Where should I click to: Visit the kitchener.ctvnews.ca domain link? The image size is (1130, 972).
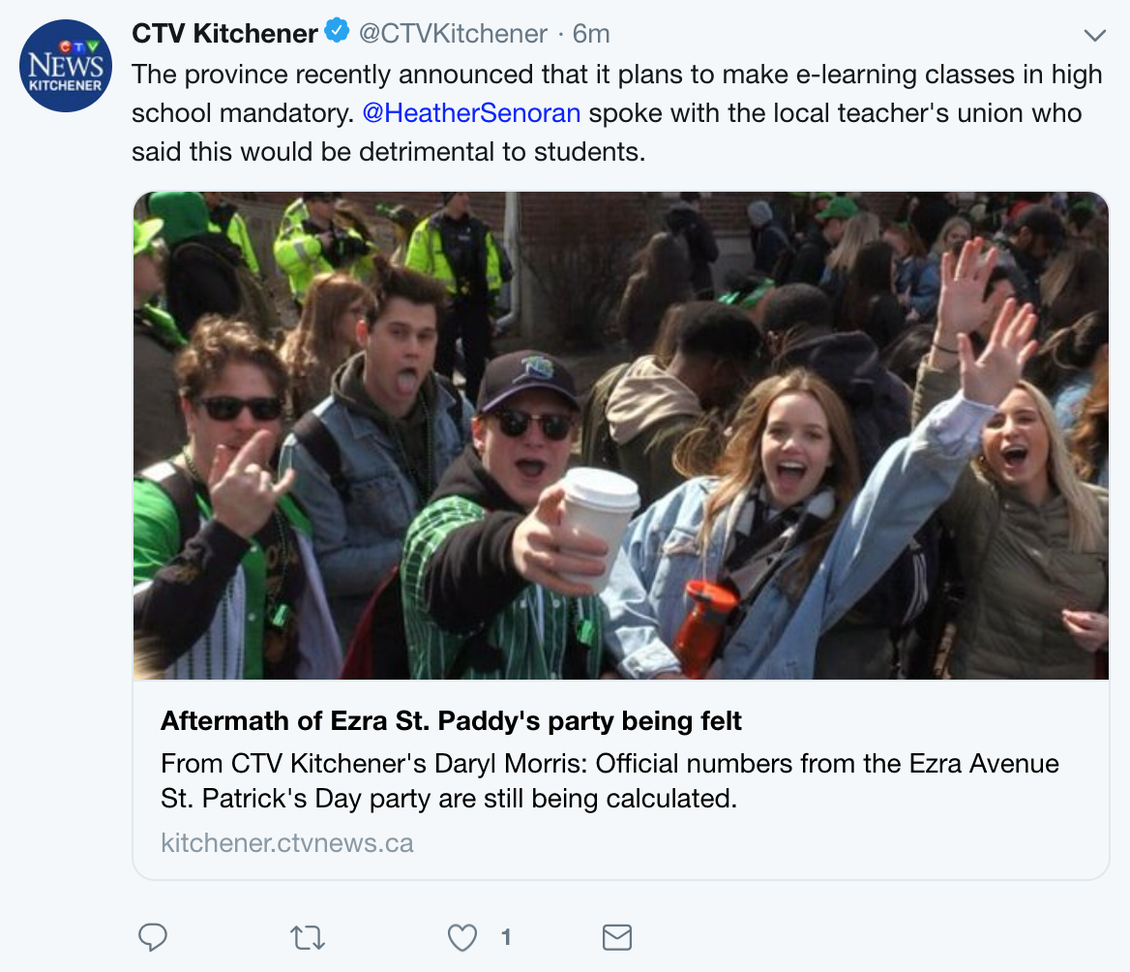[x=287, y=842]
